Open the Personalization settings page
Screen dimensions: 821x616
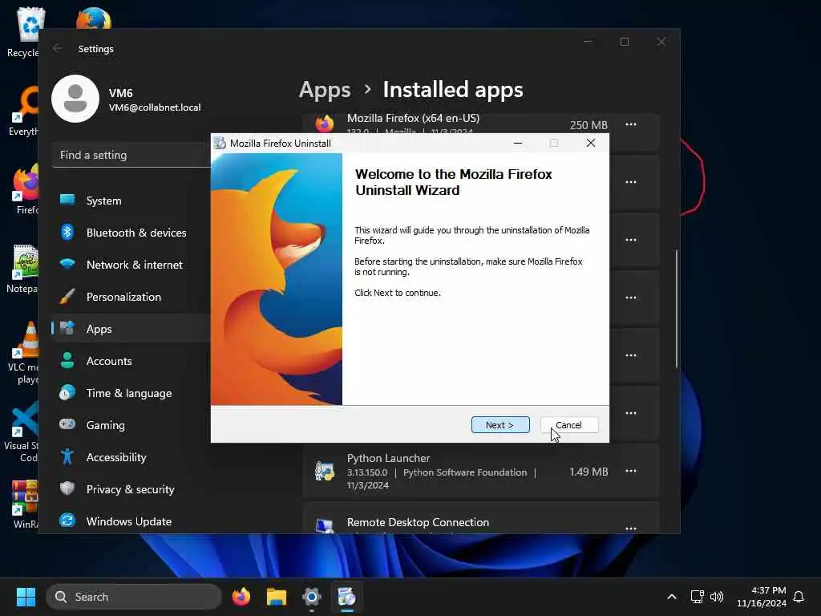(x=131, y=297)
